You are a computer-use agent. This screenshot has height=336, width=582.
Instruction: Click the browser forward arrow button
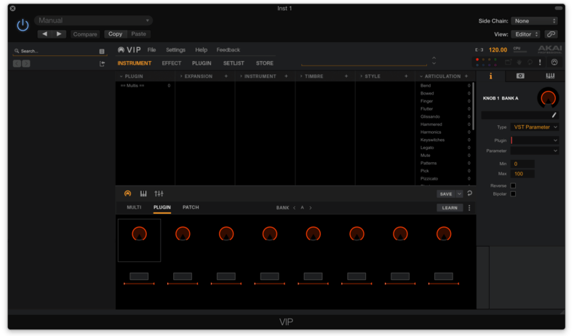26,63
